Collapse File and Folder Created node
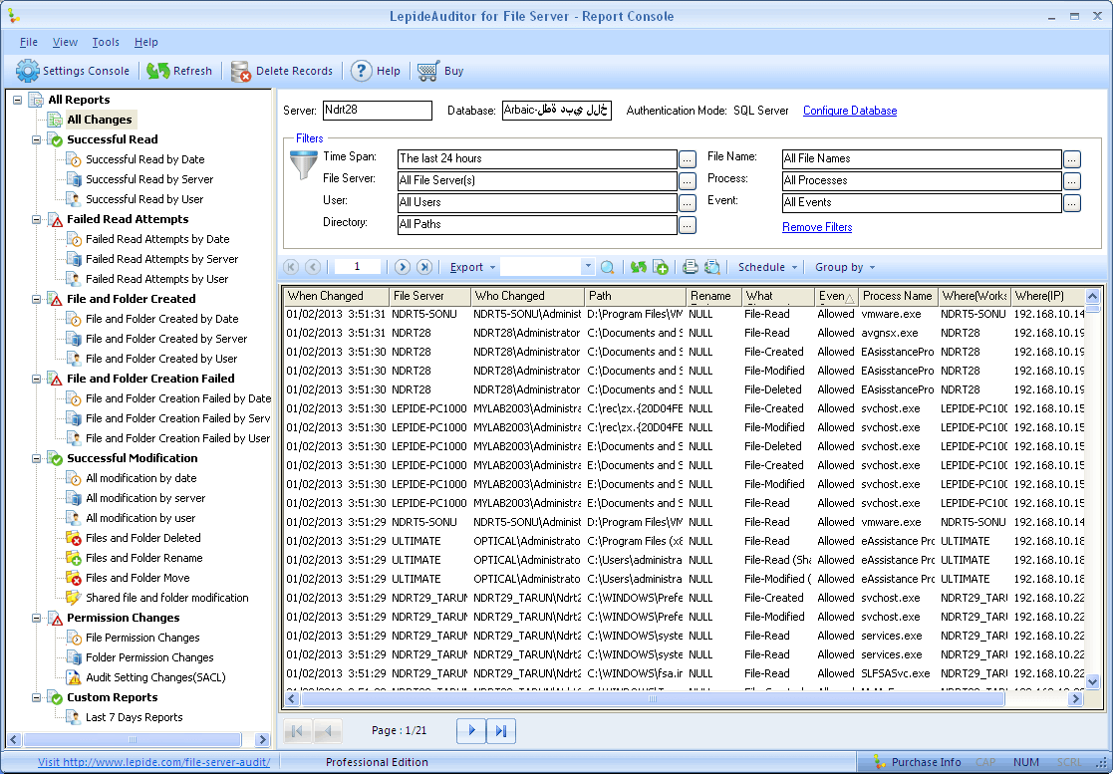Image resolution: width=1113 pixels, height=774 pixels. tap(36, 299)
